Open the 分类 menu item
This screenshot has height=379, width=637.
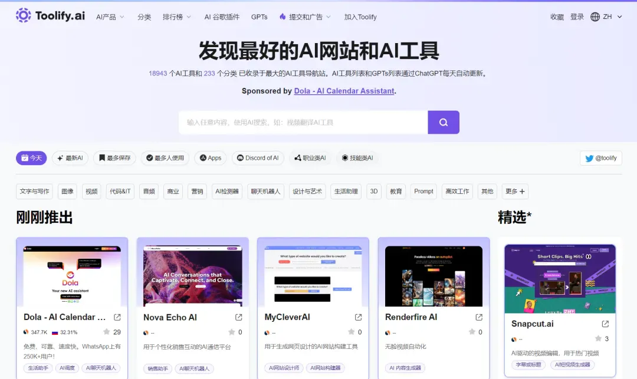tap(145, 17)
